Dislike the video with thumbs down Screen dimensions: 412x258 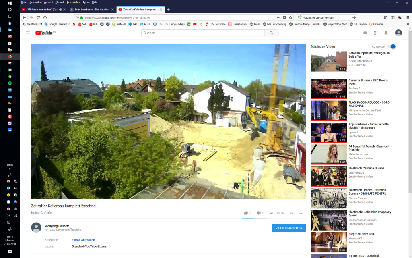(259, 213)
